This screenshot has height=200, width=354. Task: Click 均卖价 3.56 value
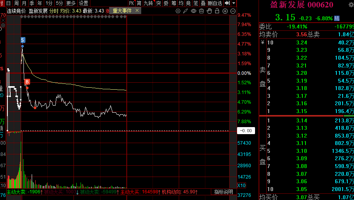tap(302, 35)
